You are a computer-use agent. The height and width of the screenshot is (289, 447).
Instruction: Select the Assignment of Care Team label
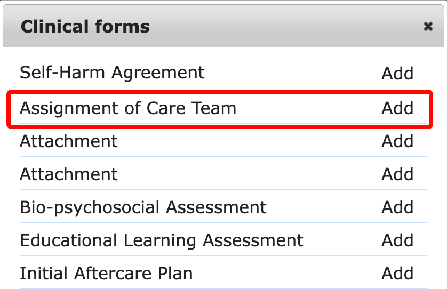click(128, 108)
